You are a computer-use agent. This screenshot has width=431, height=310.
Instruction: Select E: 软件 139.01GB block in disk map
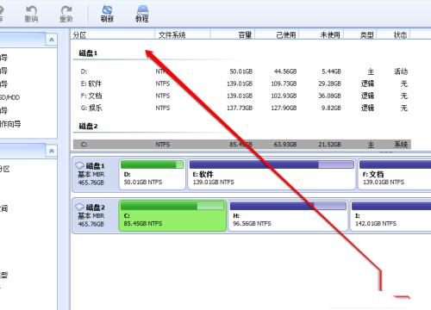point(272,175)
